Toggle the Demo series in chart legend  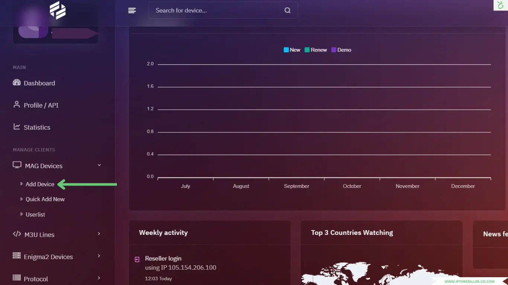coord(341,50)
